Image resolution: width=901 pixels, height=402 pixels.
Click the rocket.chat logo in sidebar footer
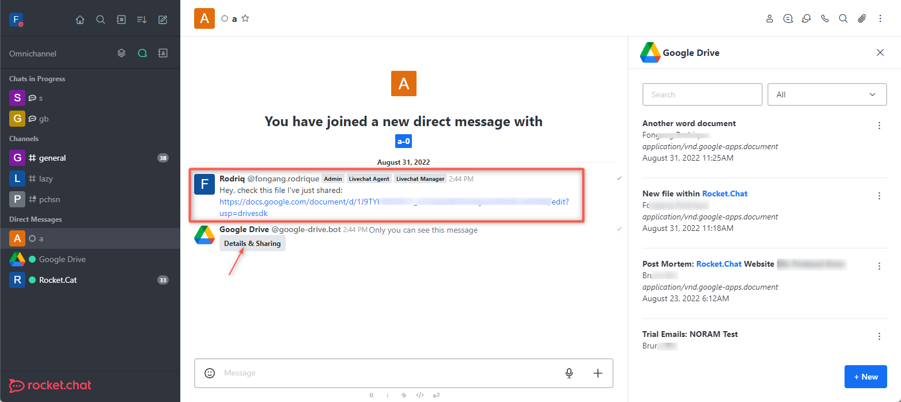[51, 386]
